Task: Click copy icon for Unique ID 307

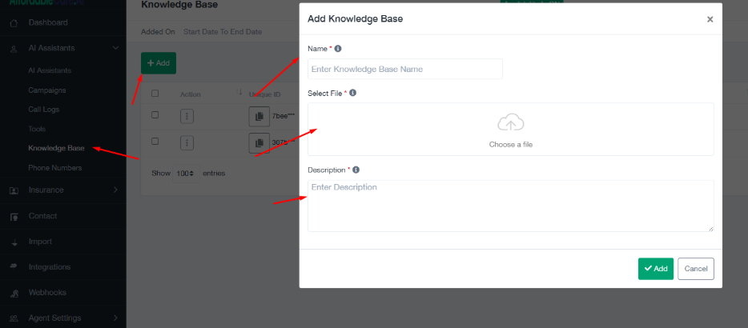Action: pyautogui.click(x=259, y=142)
